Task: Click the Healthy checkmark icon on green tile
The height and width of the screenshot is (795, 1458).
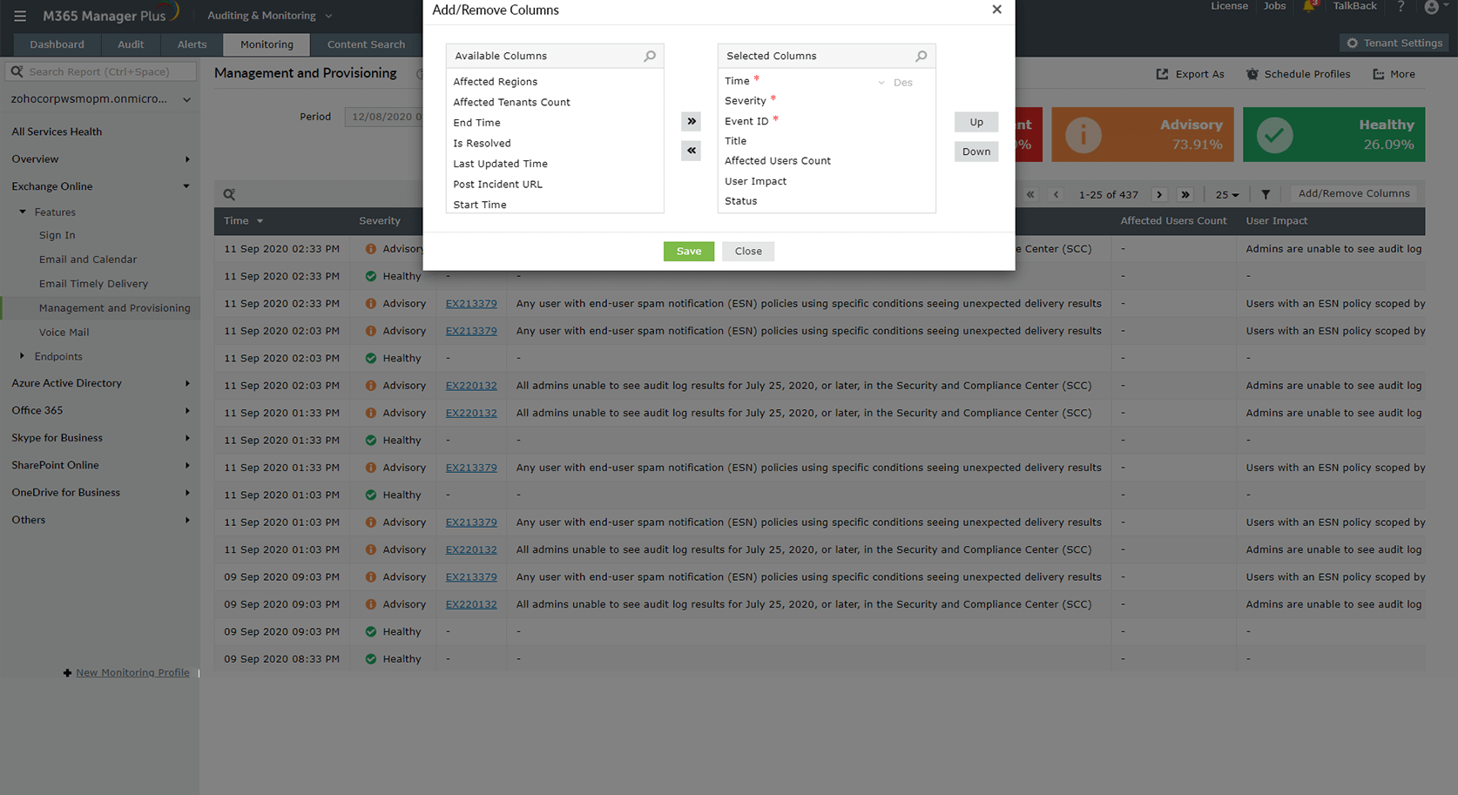Action: 1274,135
